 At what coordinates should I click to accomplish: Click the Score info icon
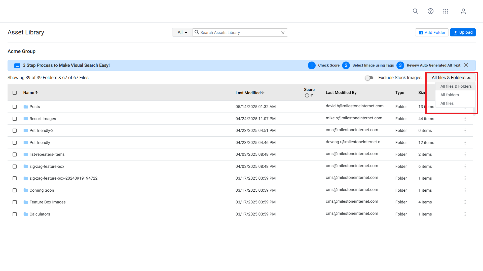point(307,95)
